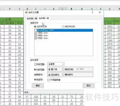Screen dimensions: 120x106
Task: Enable the 只保留数值 checkbox
Action: click(x=49, y=80)
